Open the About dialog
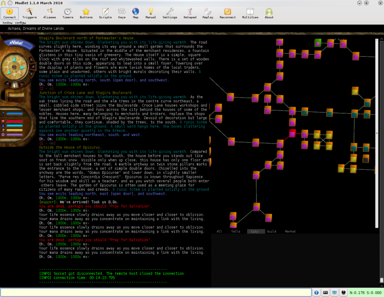The width and height of the screenshot is (384, 297). (269, 13)
